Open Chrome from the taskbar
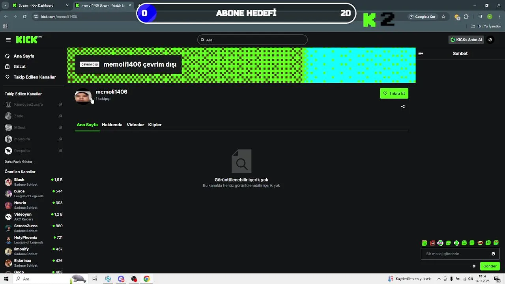505x284 pixels. coord(146,279)
